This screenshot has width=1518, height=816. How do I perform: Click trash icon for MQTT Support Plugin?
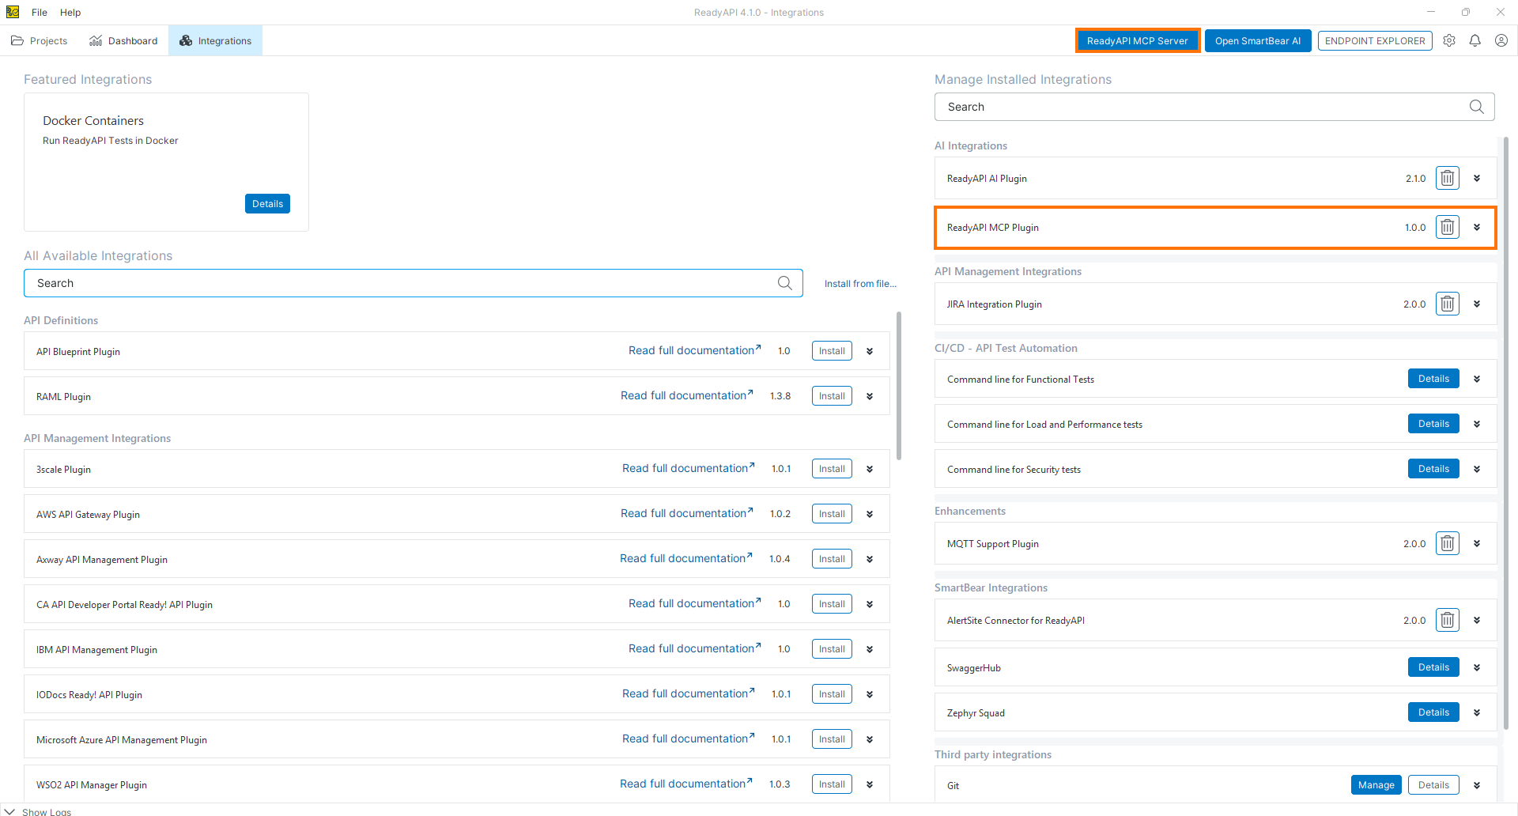[x=1447, y=543]
